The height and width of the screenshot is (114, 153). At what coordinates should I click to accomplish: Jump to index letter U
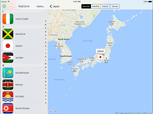(45, 92)
